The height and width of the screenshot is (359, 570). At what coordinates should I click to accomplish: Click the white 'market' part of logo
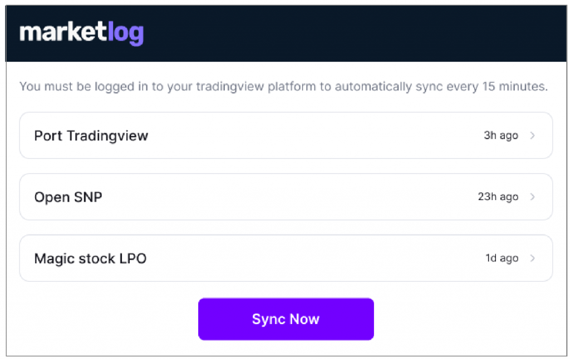[x=63, y=32]
